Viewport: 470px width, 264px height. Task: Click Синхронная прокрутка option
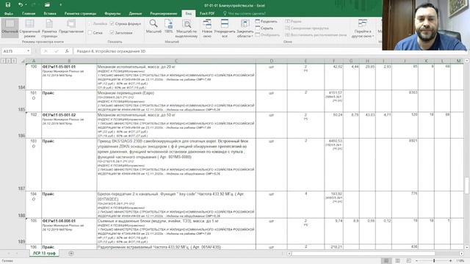click(x=307, y=28)
